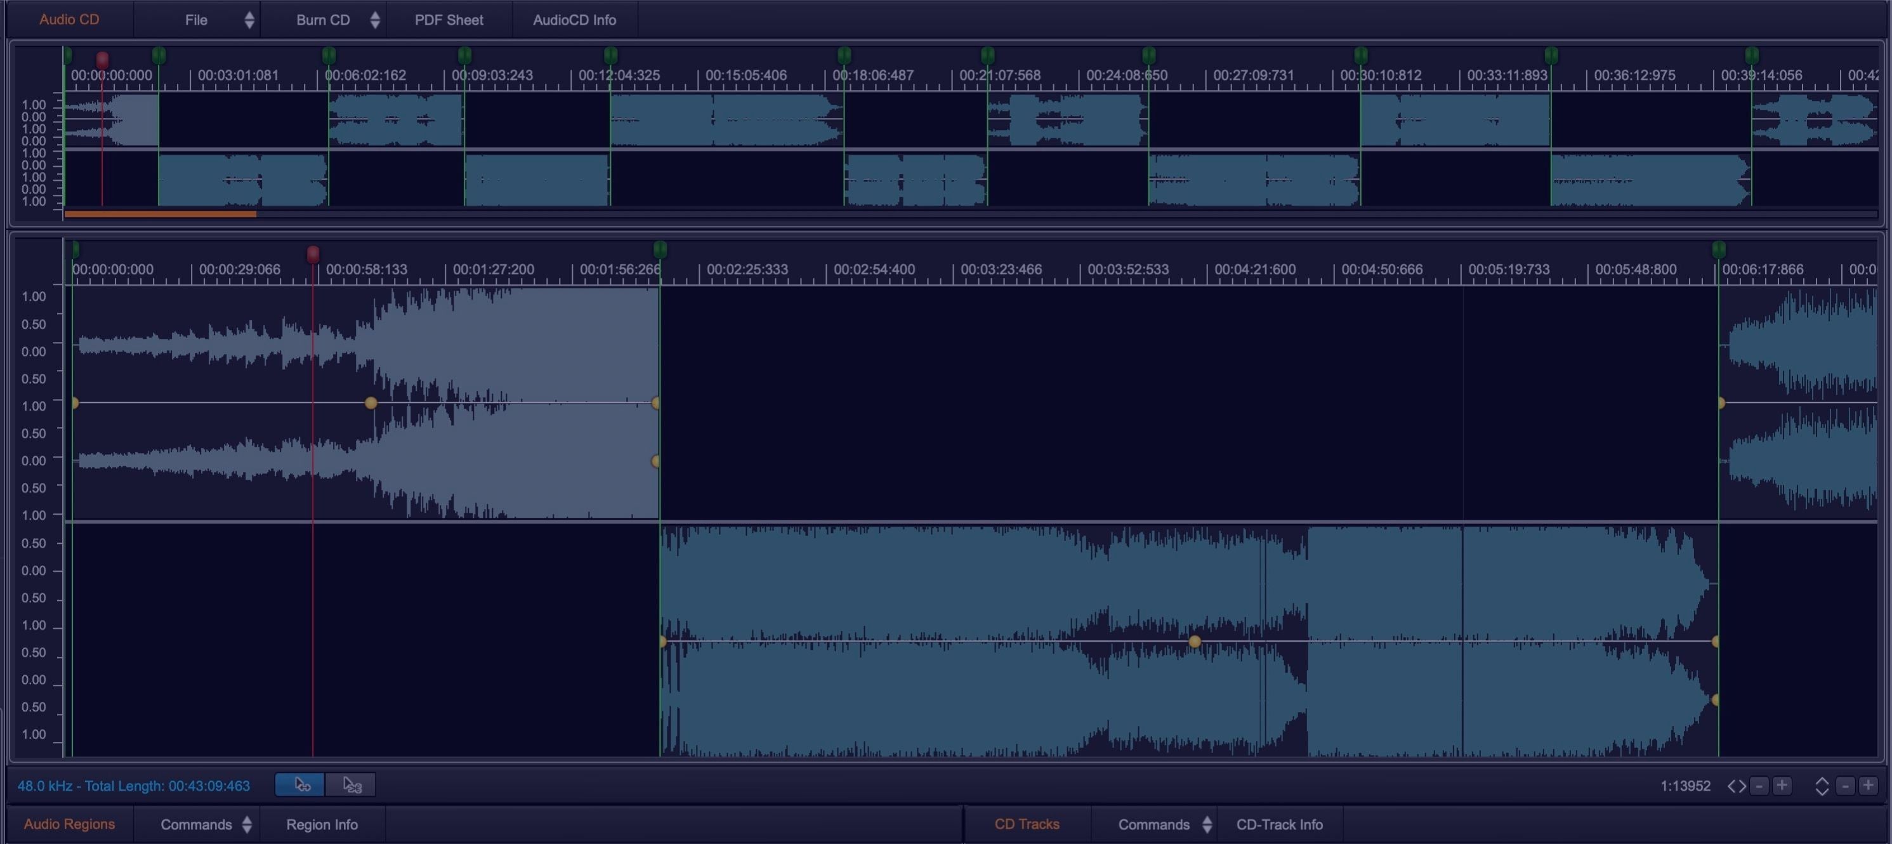Image resolution: width=1892 pixels, height=844 pixels.
Task: Click vertical zoom out minus button
Action: tap(1846, 786)
